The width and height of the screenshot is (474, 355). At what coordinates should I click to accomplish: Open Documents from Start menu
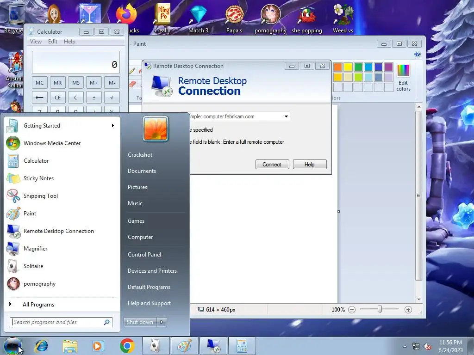(x=142, y=171)
